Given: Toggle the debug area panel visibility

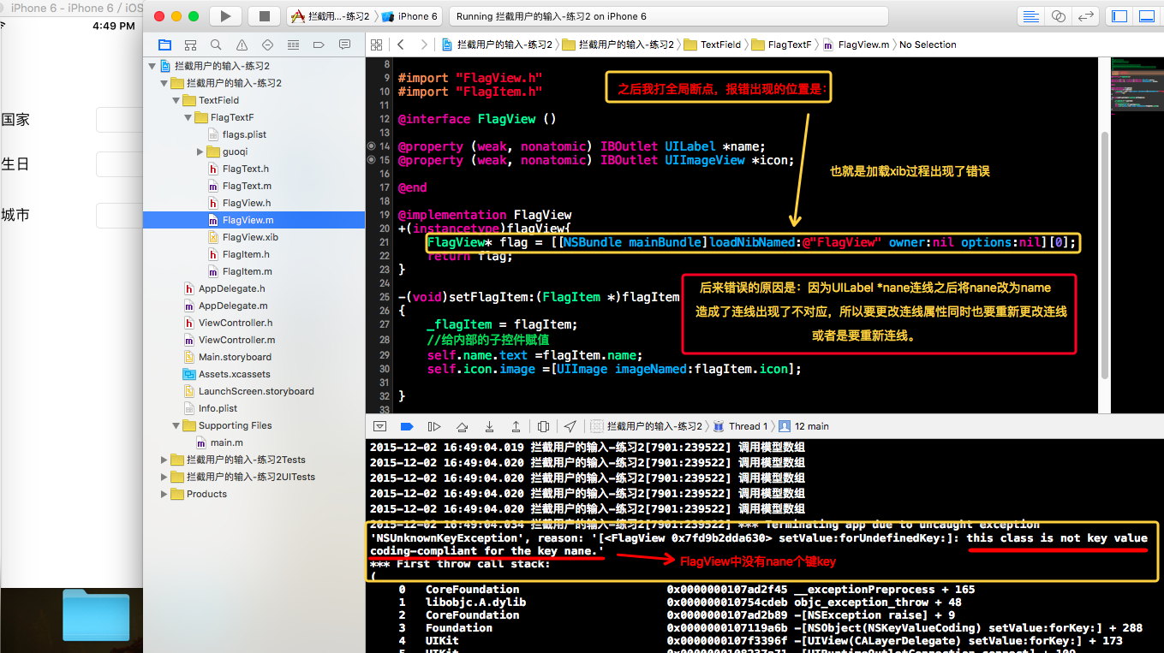Looking at the screenshot, I should point(1146,16).
